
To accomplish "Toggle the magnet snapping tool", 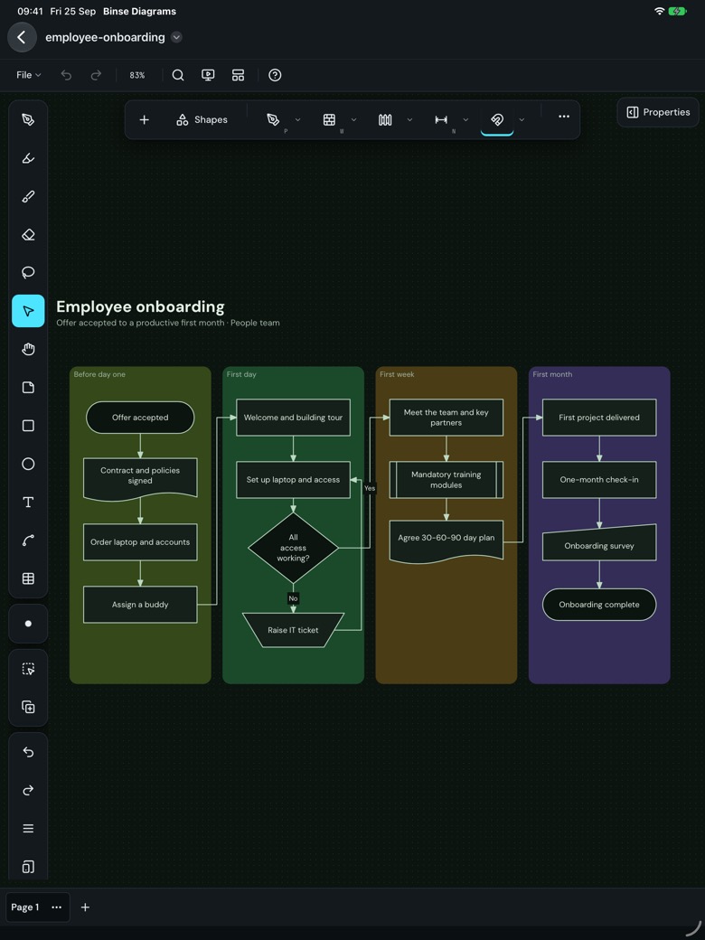I will click(x=497, y=120).
